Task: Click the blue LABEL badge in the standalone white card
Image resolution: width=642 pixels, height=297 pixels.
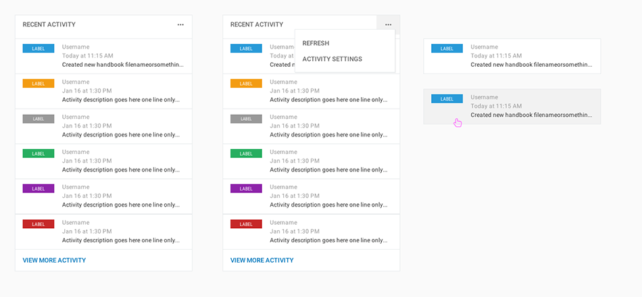Action: pyautogui.click(x=447, y=49)
